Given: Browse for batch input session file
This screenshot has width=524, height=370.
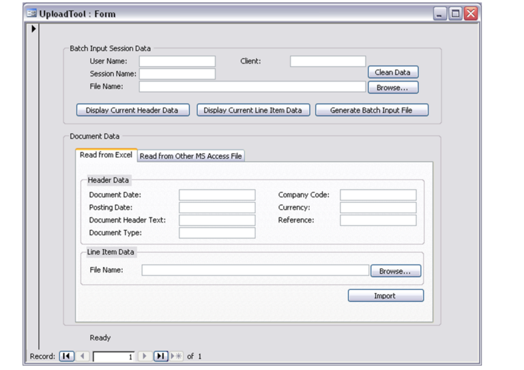Looking at the screenshot, I should tap(393, 87).
